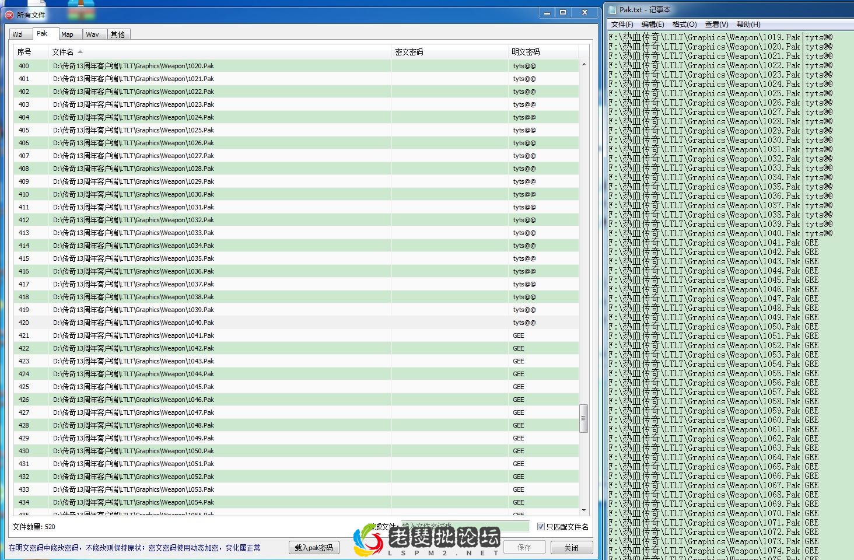854x560 pixels.
Task: Sort by the 文件名 column header
Action: point(220,52)
